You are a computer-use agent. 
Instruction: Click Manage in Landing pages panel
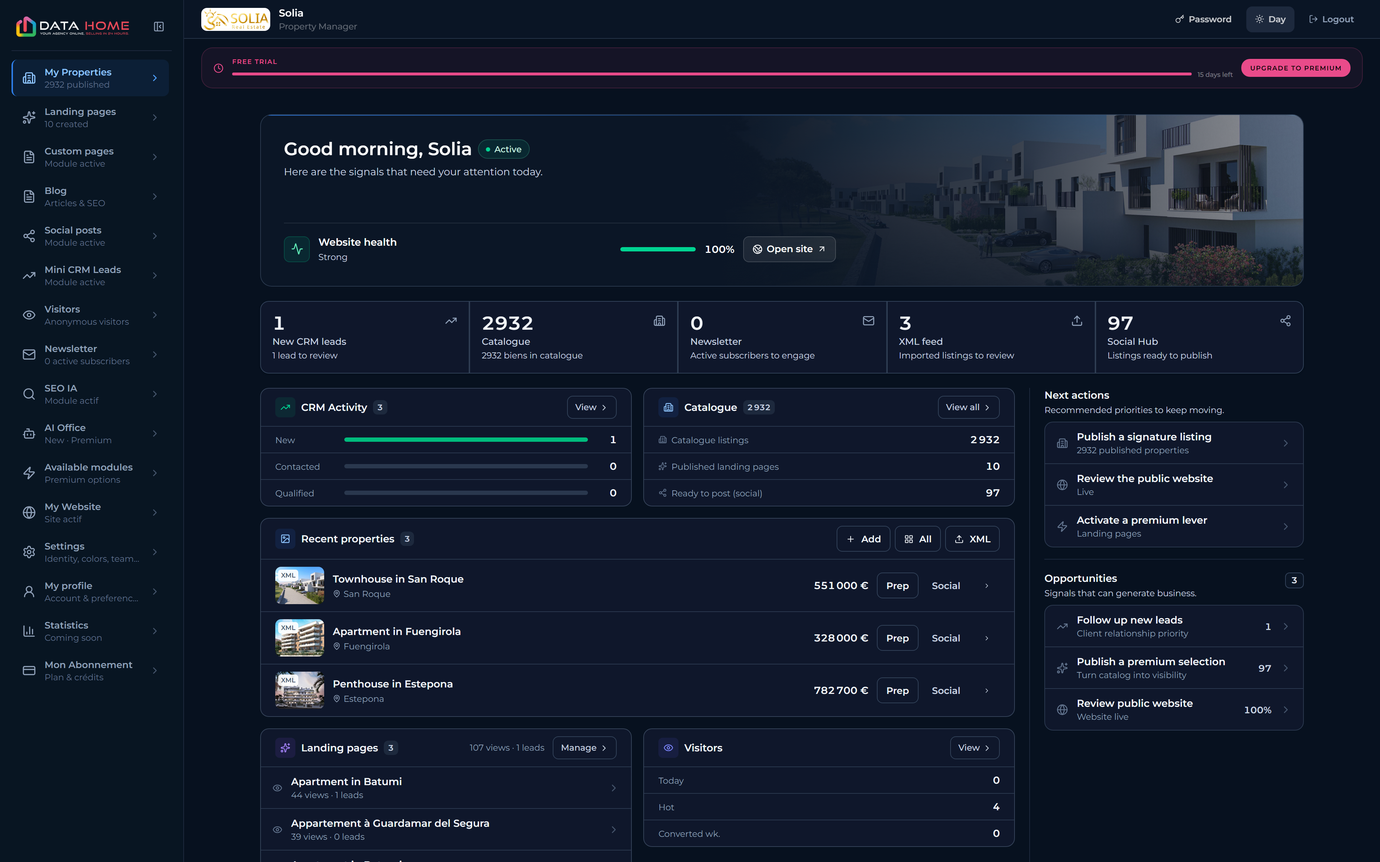point(584,747)
